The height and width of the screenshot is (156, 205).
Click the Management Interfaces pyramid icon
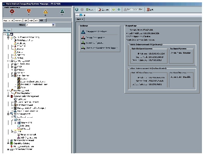coord(83,31)
